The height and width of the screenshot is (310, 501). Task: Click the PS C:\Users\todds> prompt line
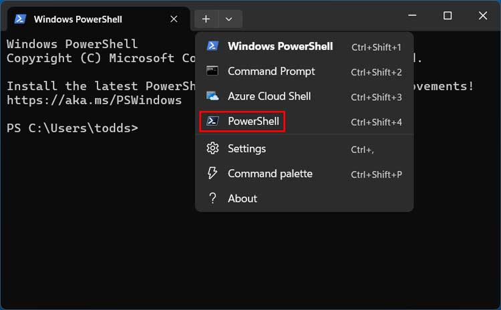pos(73,128)
